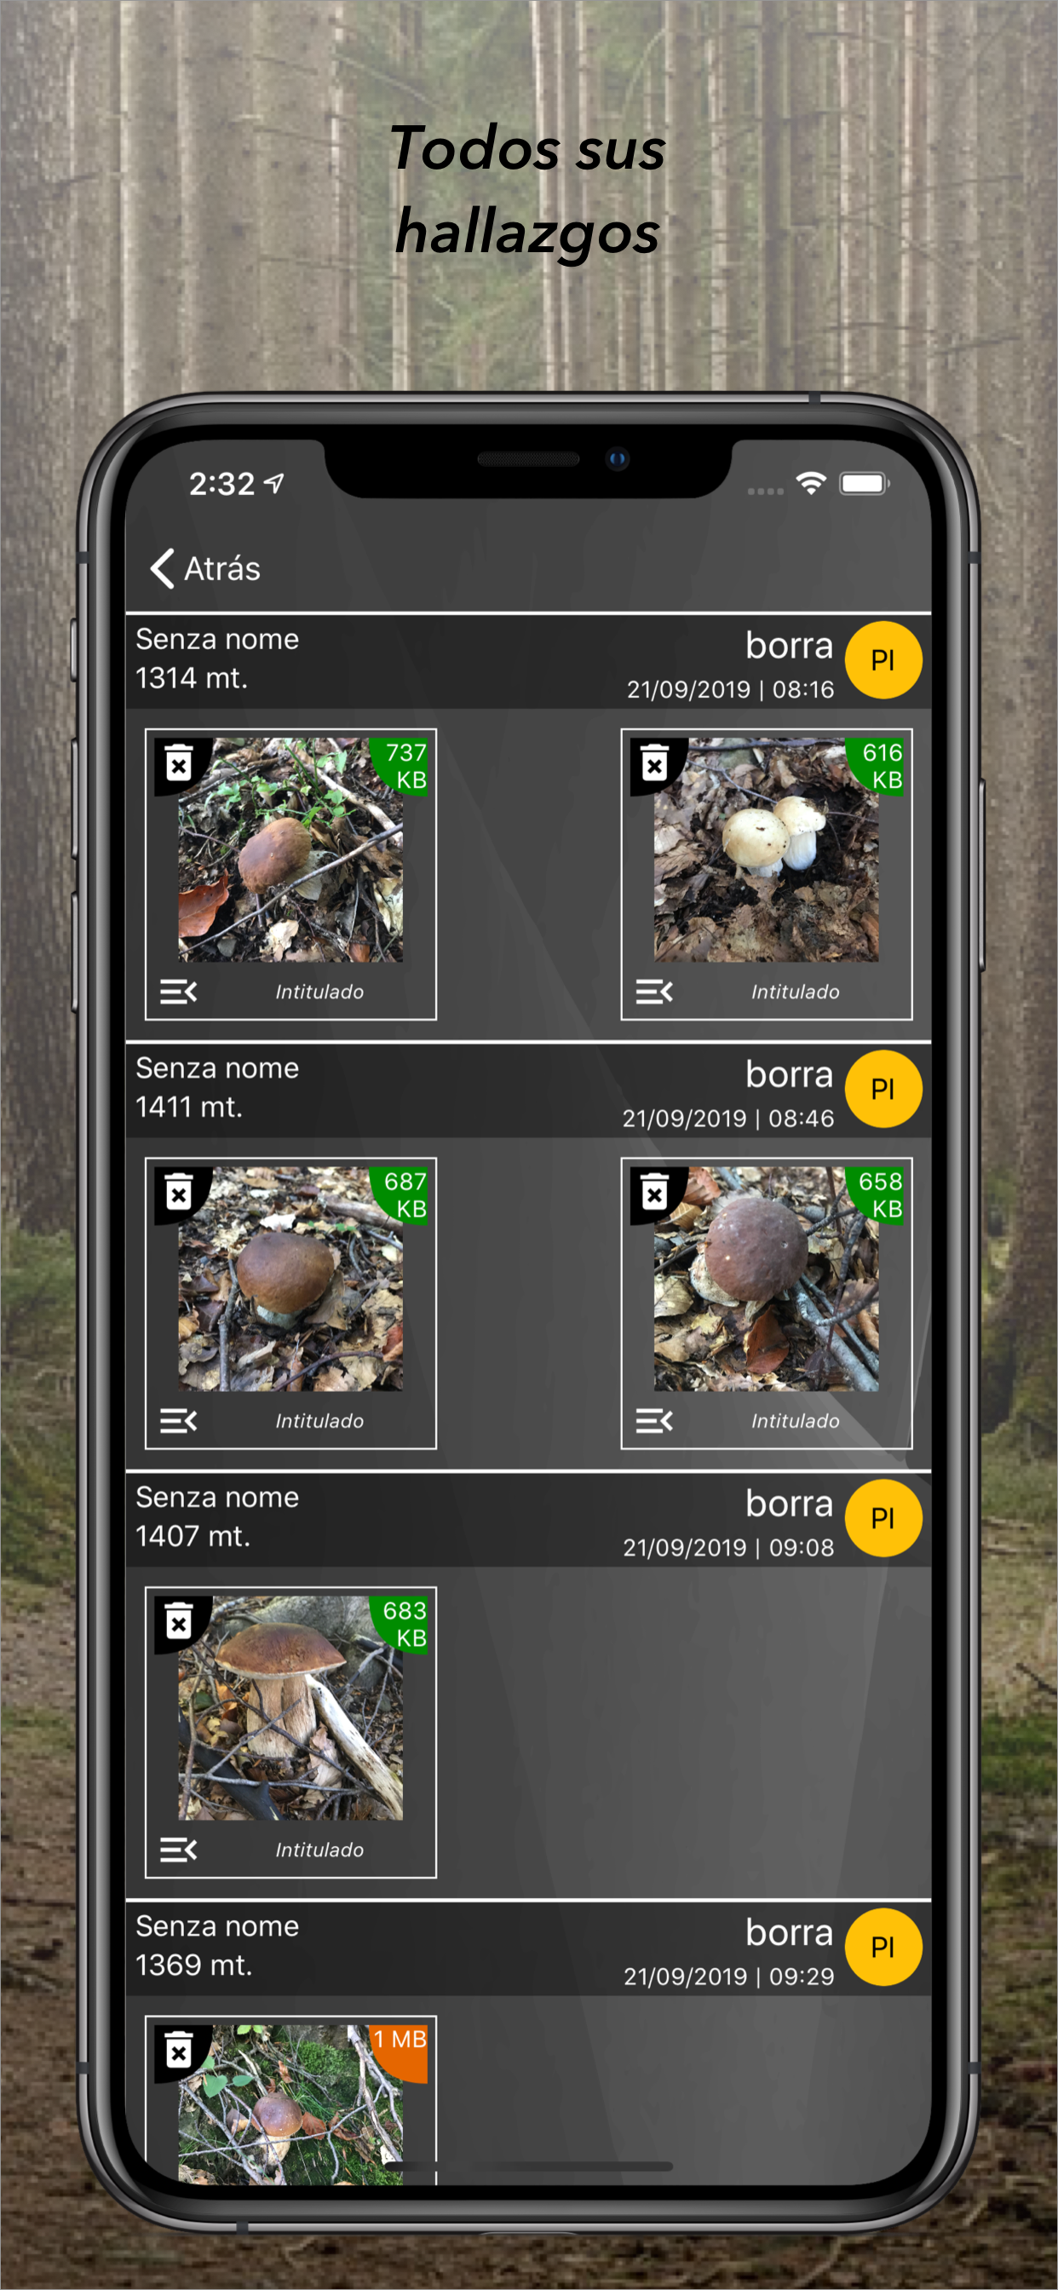
Task: Open caption menu icon under 658 KB photo
Action: coord(654,1420)
